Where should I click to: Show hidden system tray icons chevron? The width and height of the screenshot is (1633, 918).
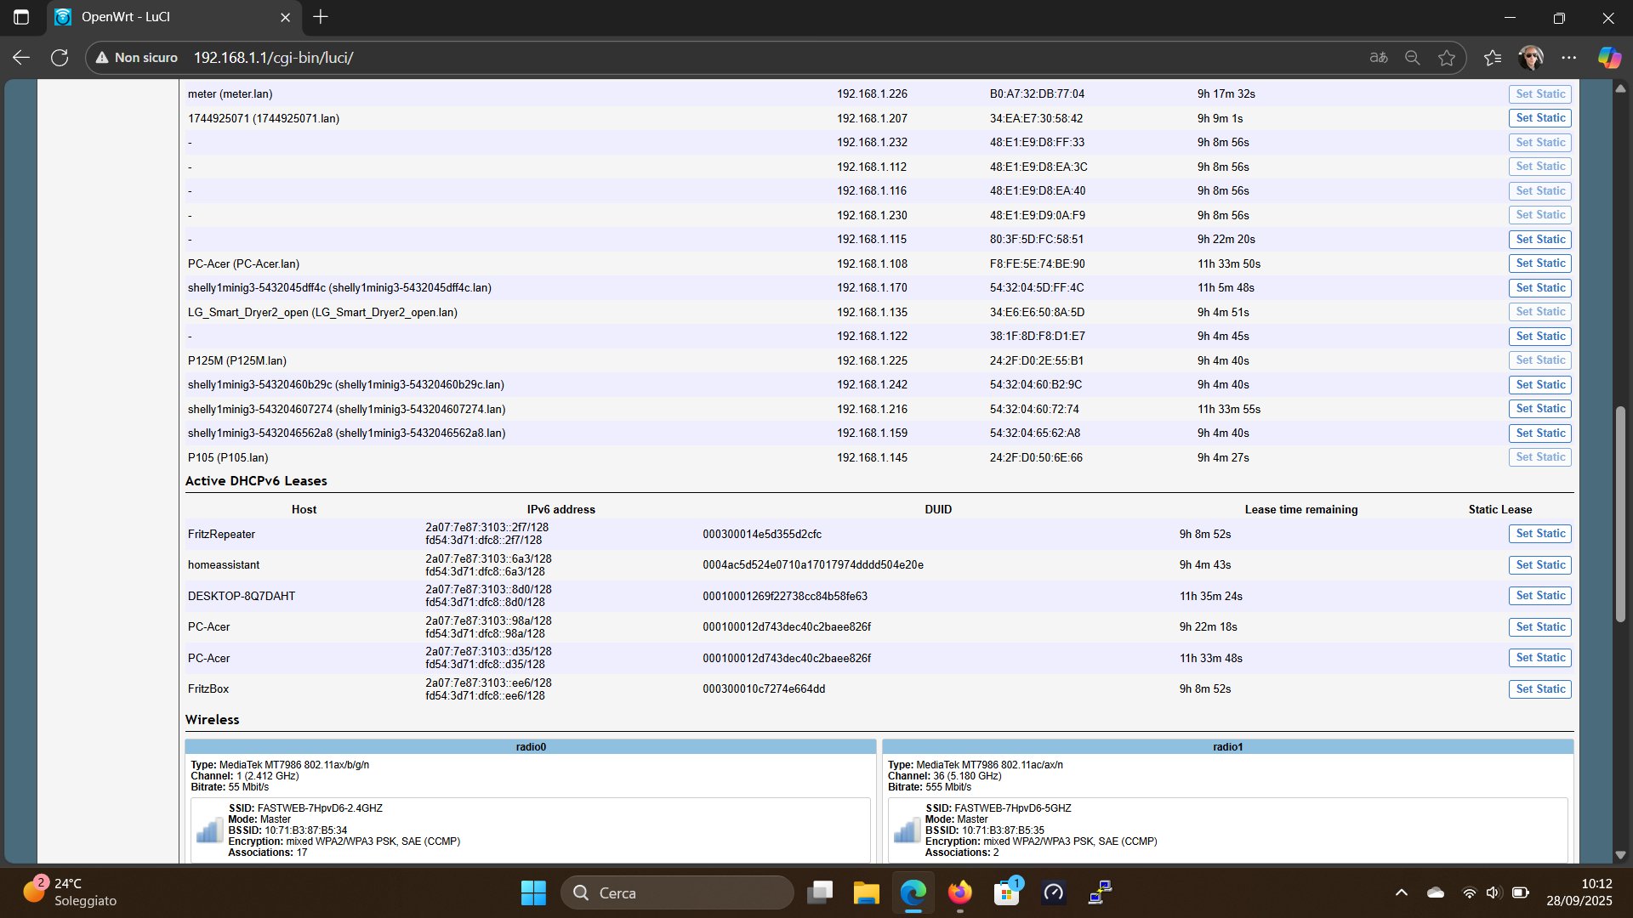tap(1402, 892)
